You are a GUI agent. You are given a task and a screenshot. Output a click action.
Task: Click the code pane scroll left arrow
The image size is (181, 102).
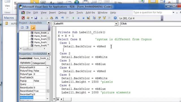pos(61,99)
